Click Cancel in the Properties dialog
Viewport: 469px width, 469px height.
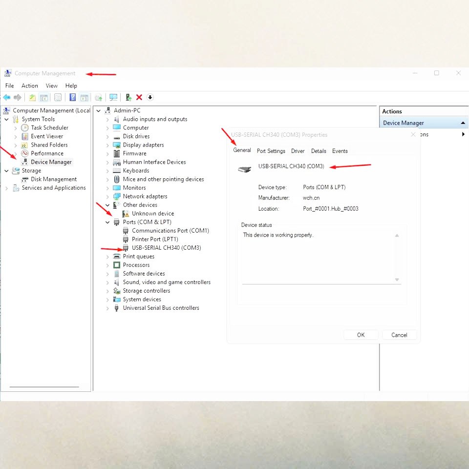tap(399, 335)
